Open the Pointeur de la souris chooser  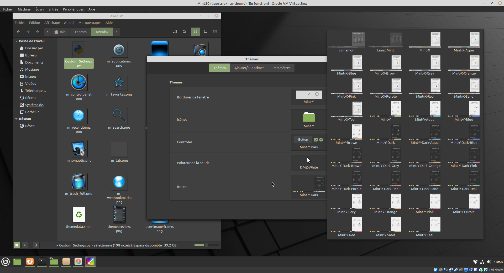pyautogui.click(x=309, y=163)
